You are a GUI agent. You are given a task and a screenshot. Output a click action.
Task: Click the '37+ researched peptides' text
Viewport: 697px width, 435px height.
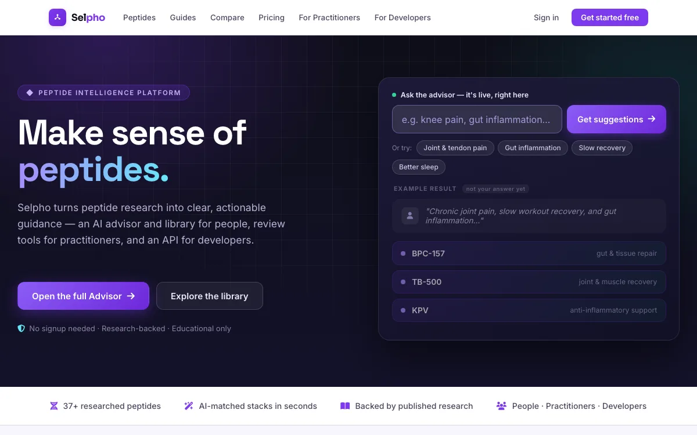[112, 406]
